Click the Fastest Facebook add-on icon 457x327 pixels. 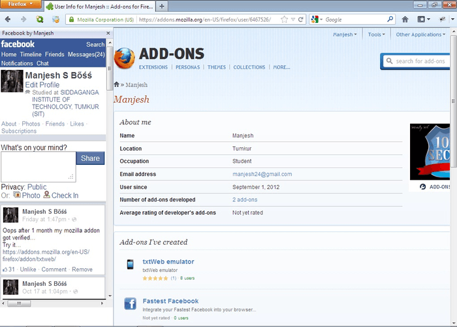point(130,303)
